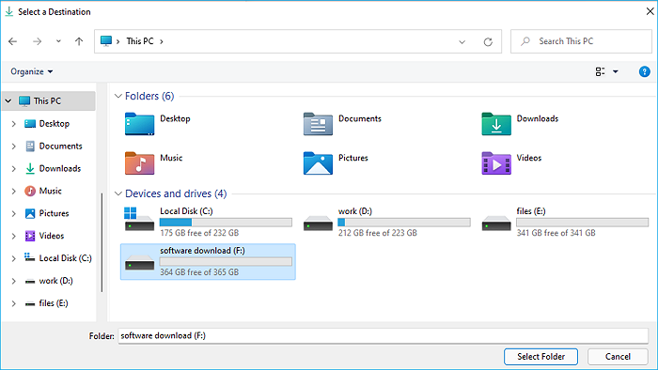658x370 pixels.
Task: Expand Documents in the navigation tree
Action: pos(13,146)
